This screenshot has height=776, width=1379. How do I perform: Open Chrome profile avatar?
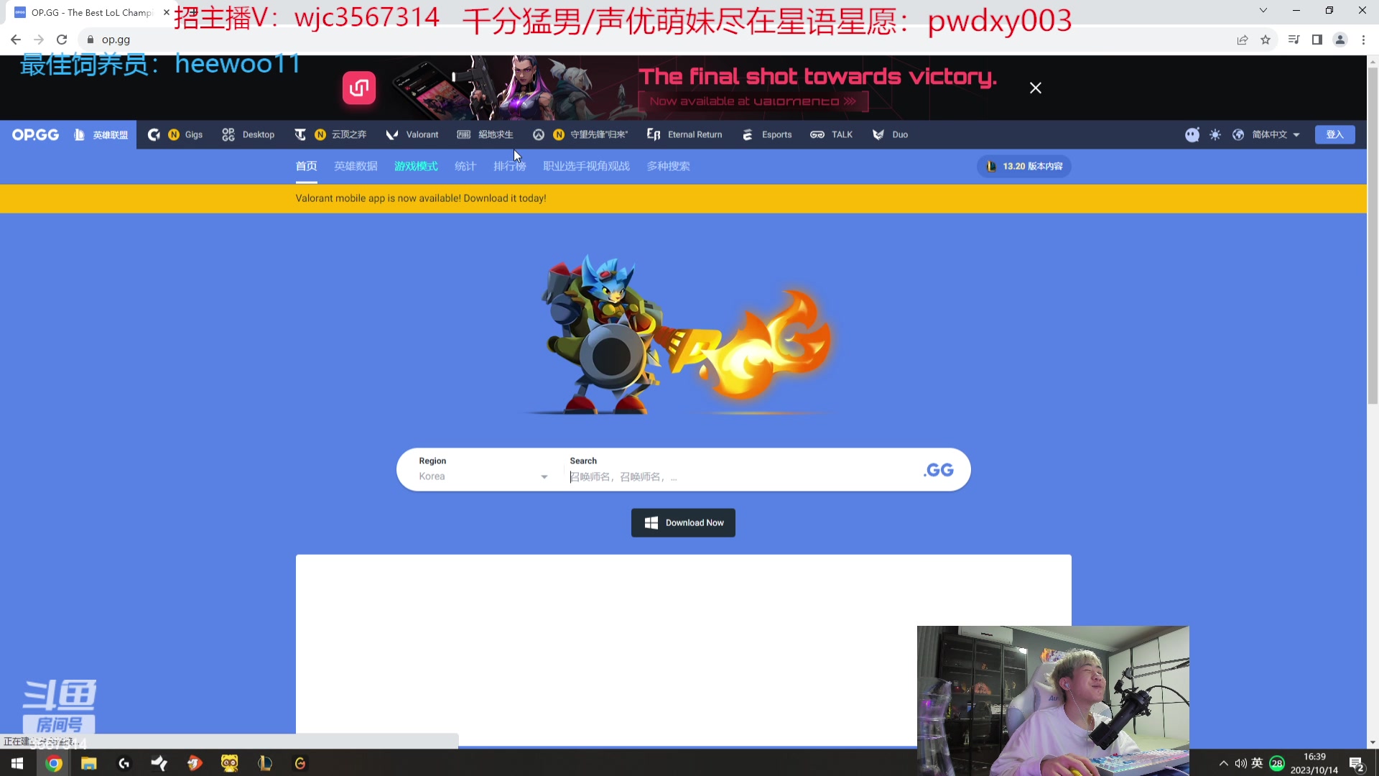pos(1340,40)
